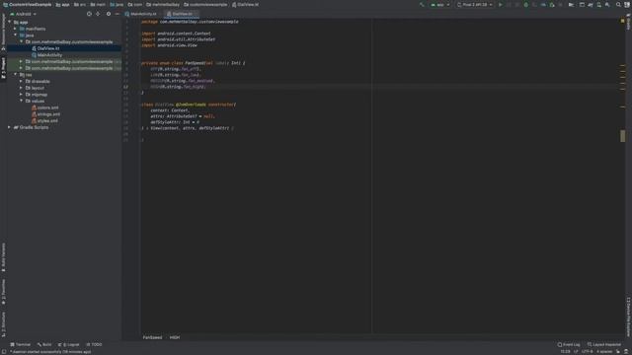Collapse the values folder
This screenshot has width=632, height=355.
click(x=22, y=101)
